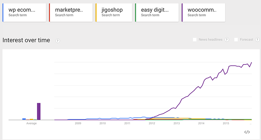Click the blue wp ecommerce average bar
The height and width of the screenshot is (140, 261).
pos(24,119)
